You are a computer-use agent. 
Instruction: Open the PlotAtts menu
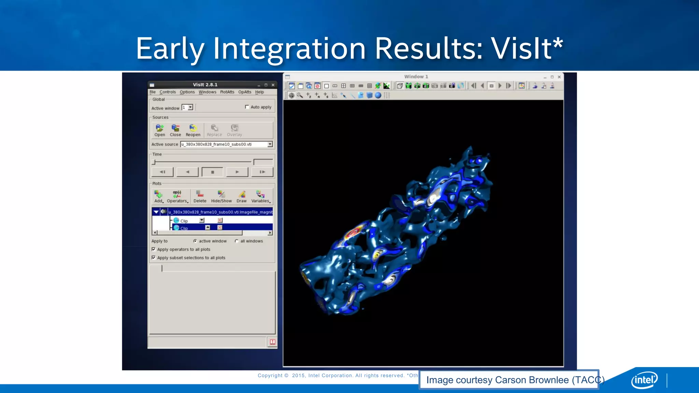click(227, 92)
